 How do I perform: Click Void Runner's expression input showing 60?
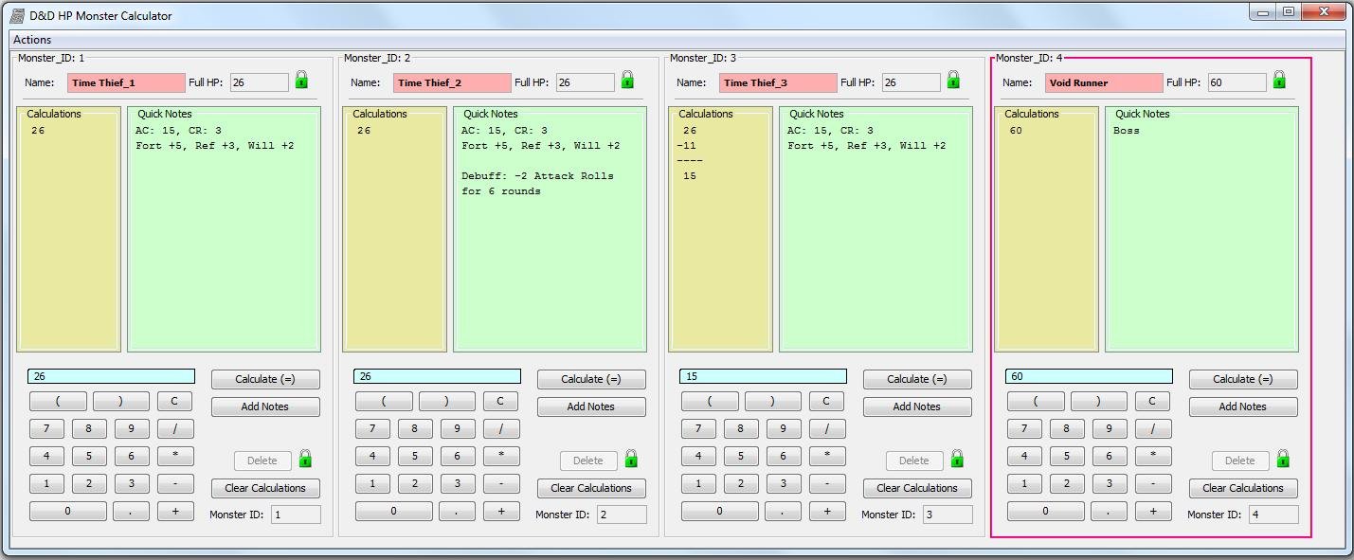pos(1088,374)
